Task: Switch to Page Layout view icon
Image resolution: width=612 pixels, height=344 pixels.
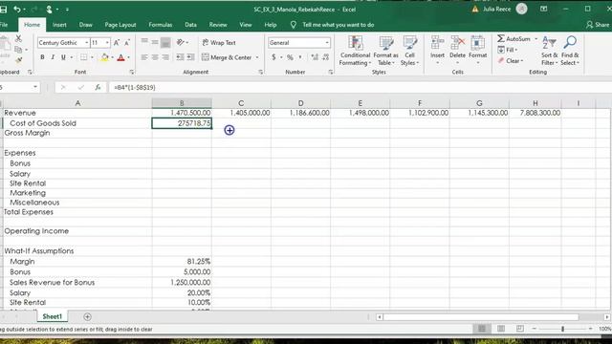Action: click(x=501, y=329)
